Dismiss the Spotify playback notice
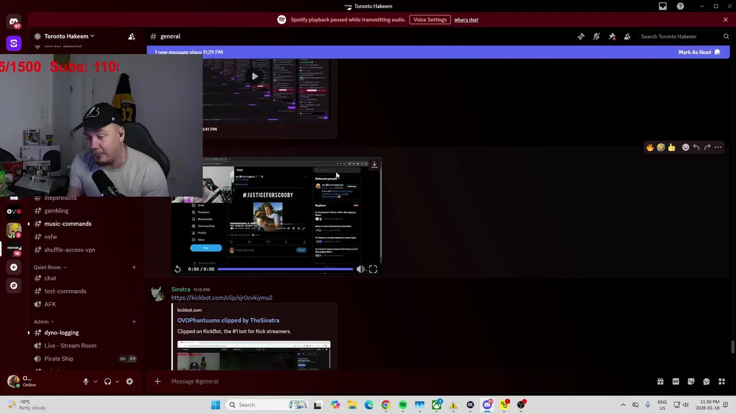Screen dimensions: 736x414 click(x=726, y=20)
